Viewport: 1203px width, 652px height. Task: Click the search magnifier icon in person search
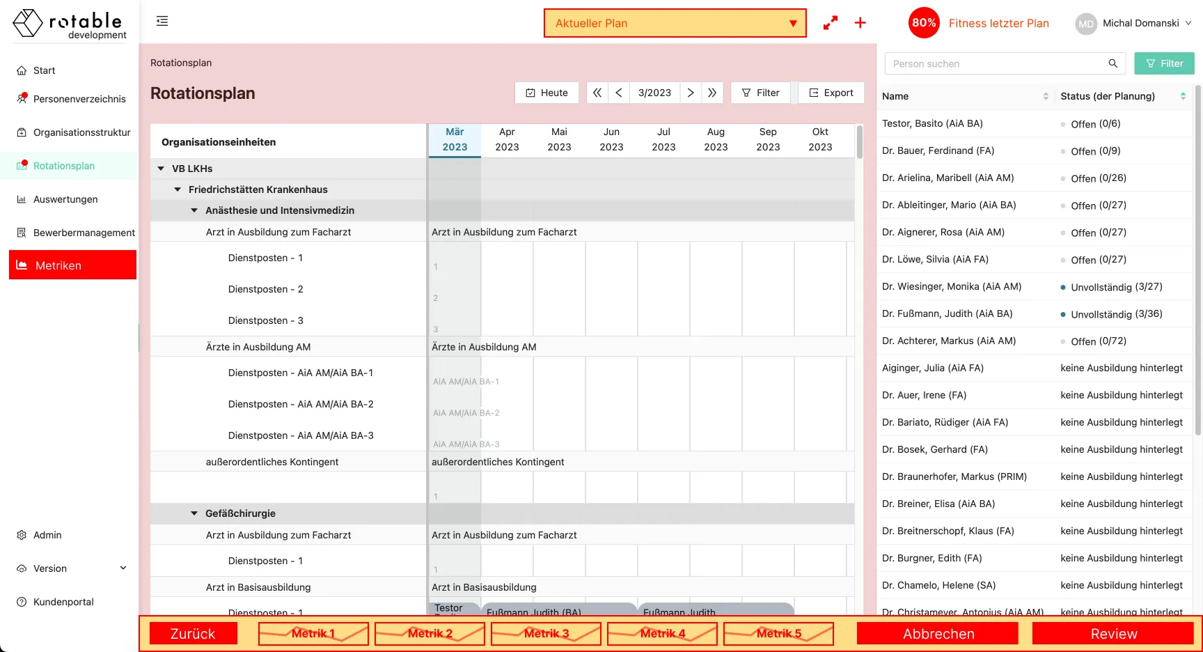(1112, 63)
